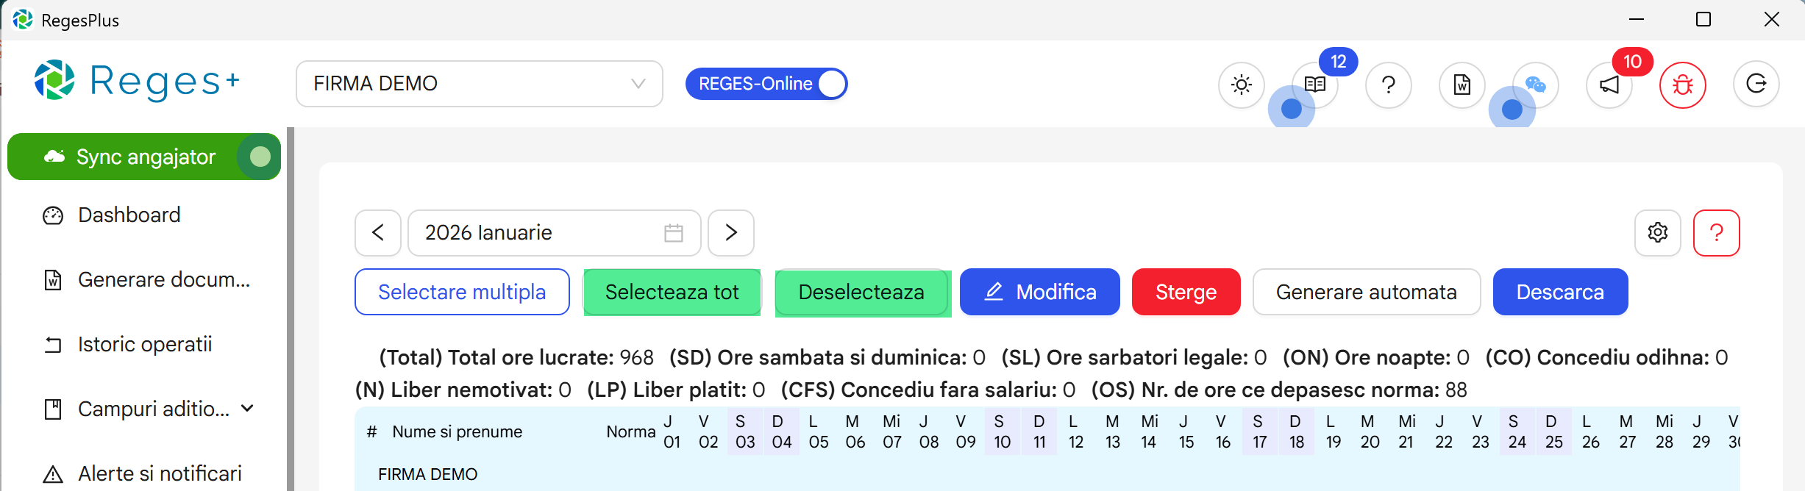Expand the Campuri aditionale section
The image size is (1805, 491).
tap(247, 409)
